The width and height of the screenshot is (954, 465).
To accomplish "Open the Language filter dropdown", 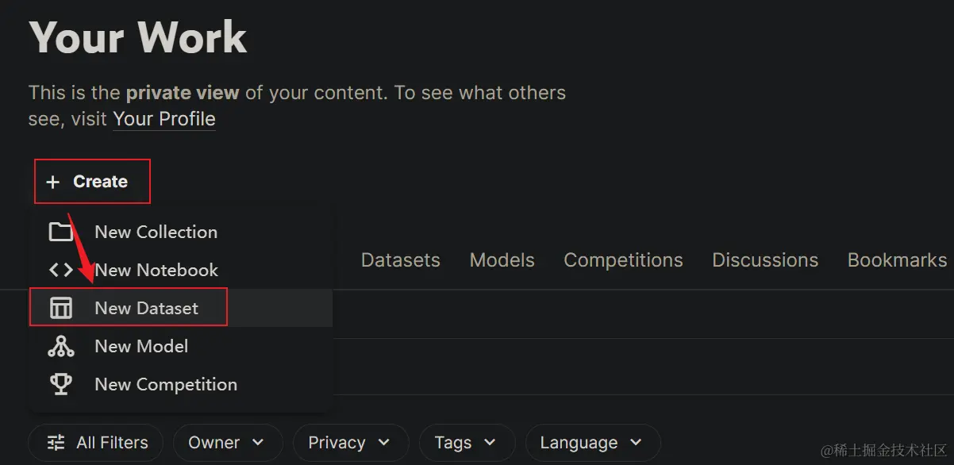I will tap(592, 443).
